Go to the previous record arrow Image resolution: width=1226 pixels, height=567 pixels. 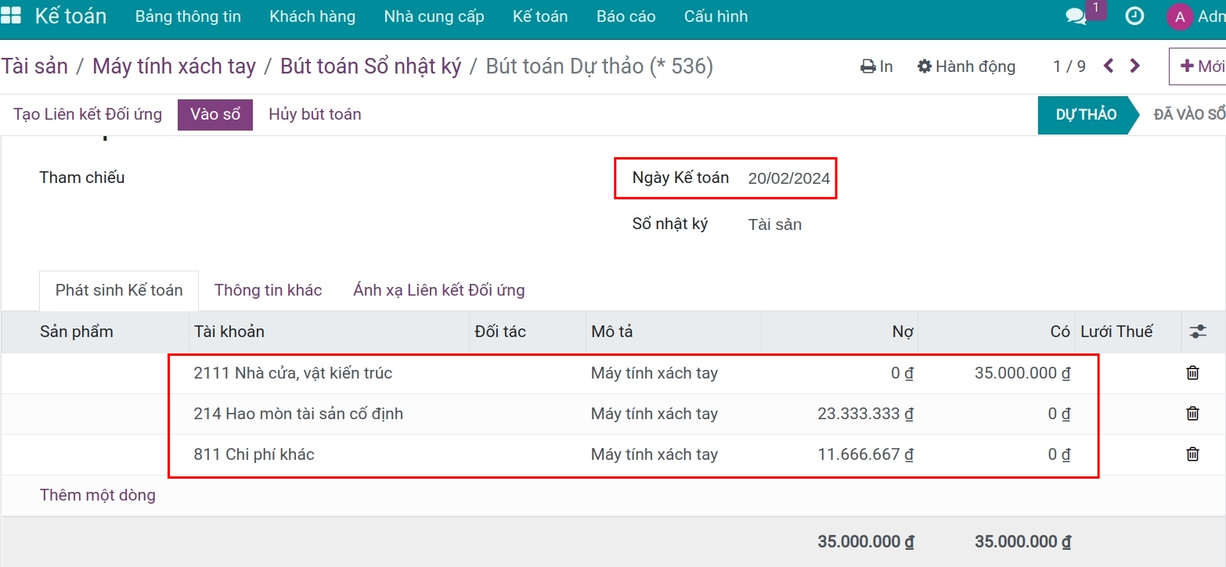tap(1109, 66)
